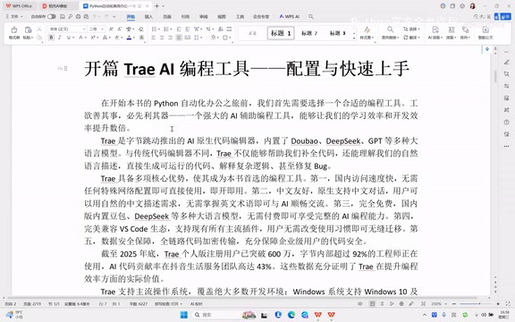The width and height of the screenshot is (515, 322).
Task: Click the Windows Start button on taskbar
Action: [x=184, y=315]
